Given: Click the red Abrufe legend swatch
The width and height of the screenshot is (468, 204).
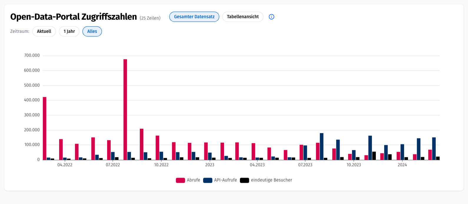Looking at the screenshot, I should (x=180, y=180).
